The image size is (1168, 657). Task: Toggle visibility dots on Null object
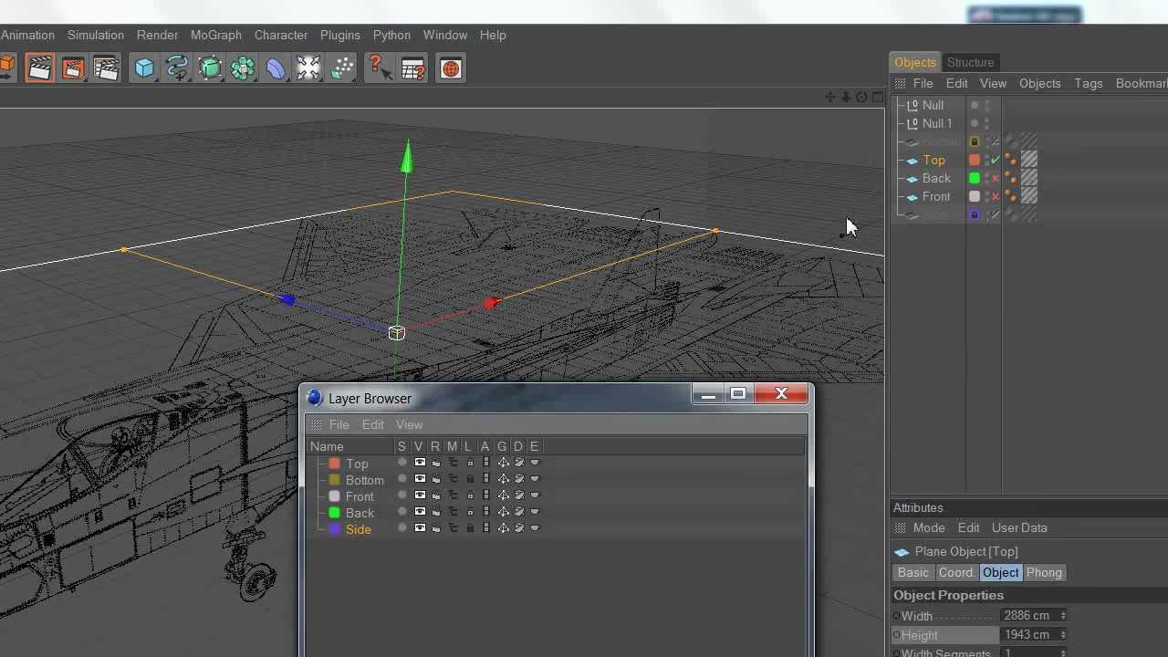click(x=987, y=105)
